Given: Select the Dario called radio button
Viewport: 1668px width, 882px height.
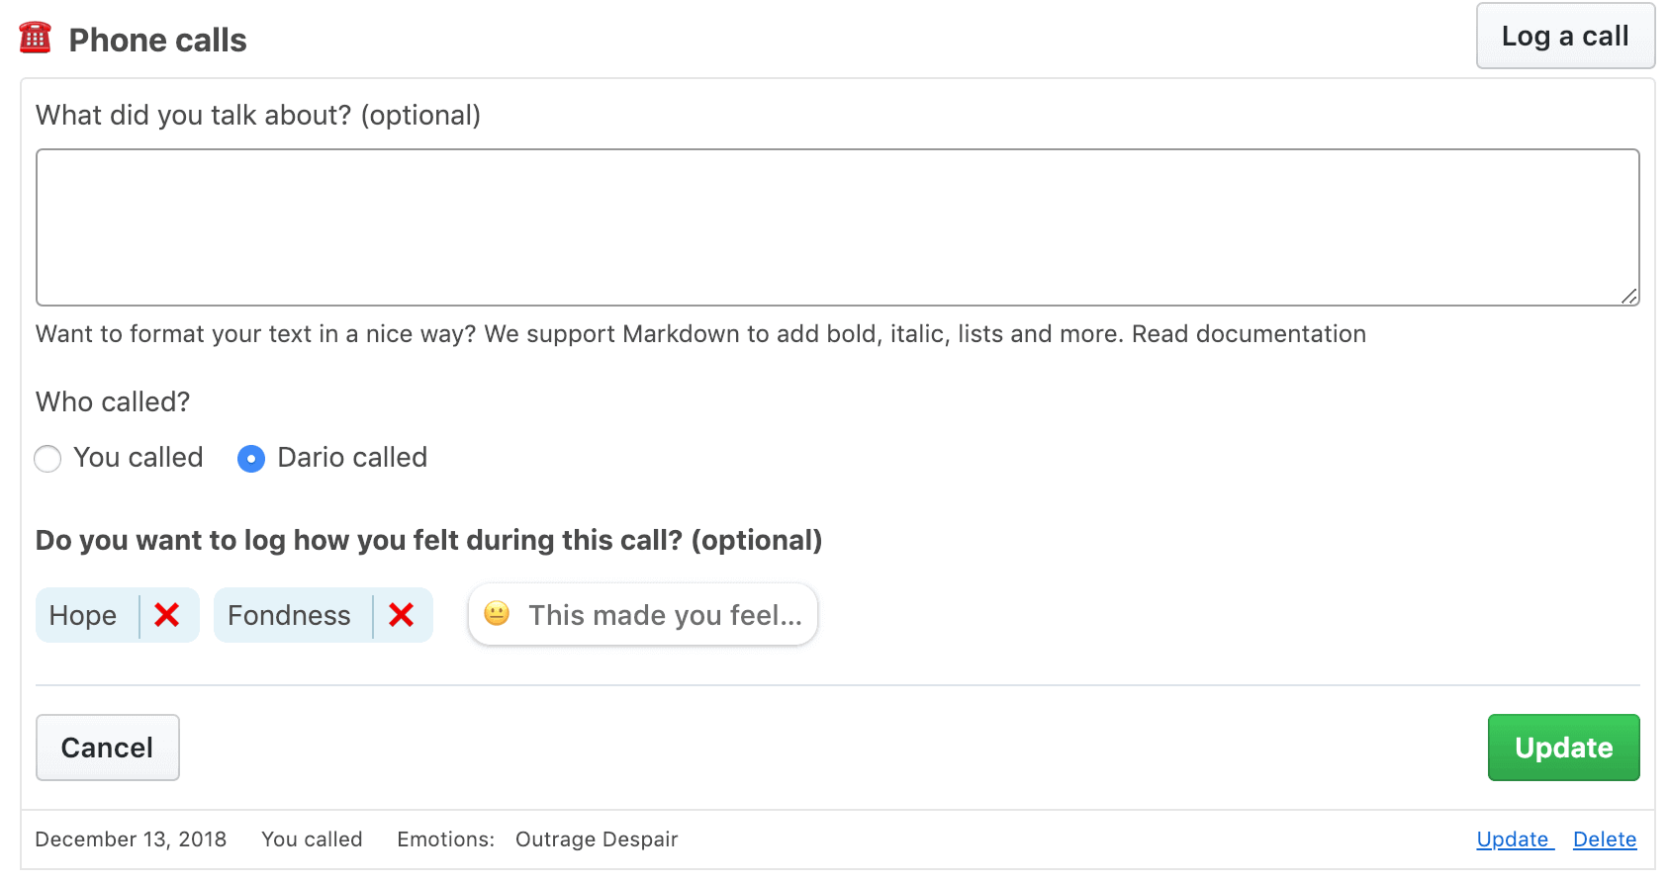Looking at the screenshot, I should (x=251, y=459).
